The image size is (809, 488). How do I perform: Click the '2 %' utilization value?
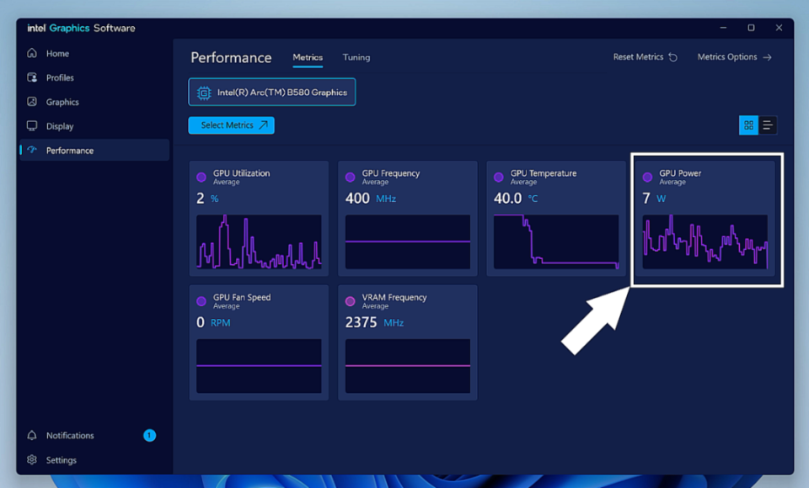[207, 199]
